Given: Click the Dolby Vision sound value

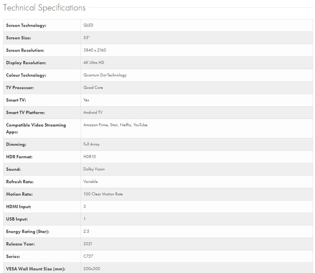Looking at the screenshot, I should click(94, 169).
